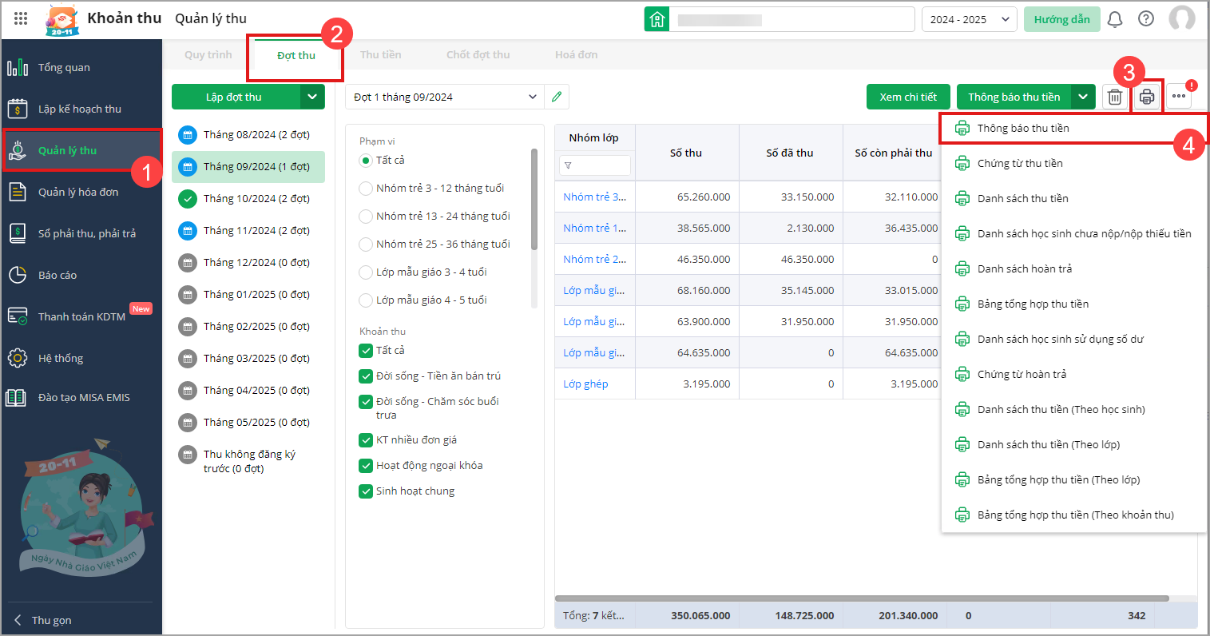Open the apps grid launcher icon

click(x=21, y=18)
